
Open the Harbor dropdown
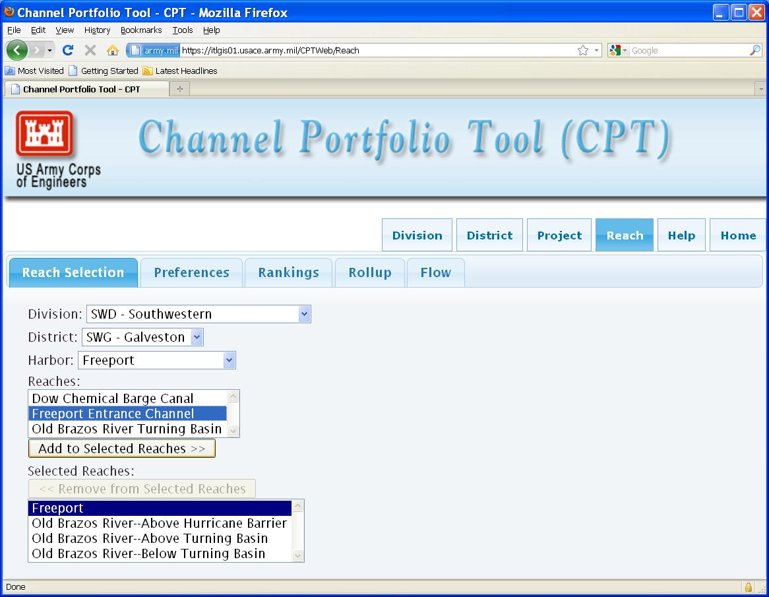point(156,360)
